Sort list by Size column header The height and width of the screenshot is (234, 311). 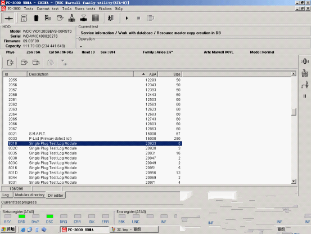click(x=170, y=74)
